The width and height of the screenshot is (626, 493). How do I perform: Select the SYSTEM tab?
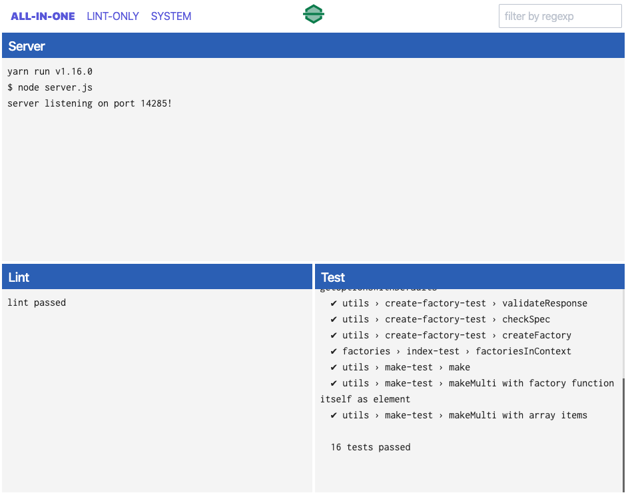171,17
